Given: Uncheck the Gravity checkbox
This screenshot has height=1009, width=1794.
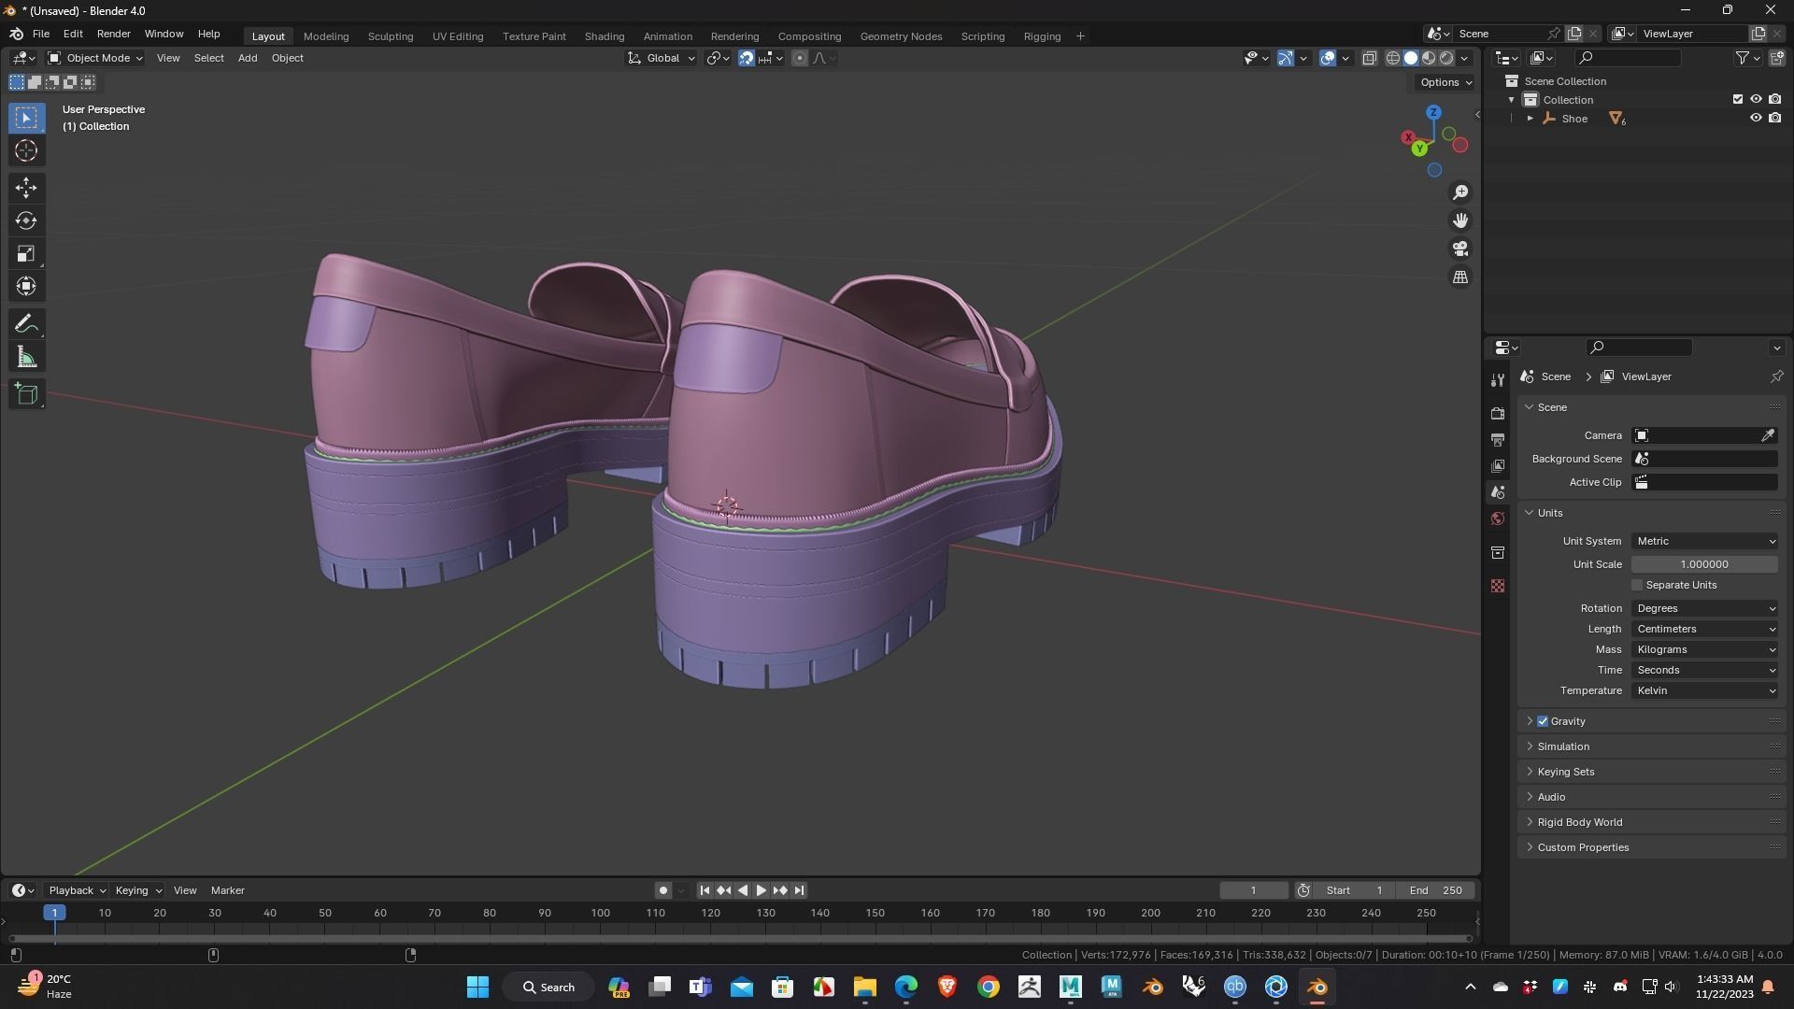Looking at the screenshot, I should [1543, 721].
